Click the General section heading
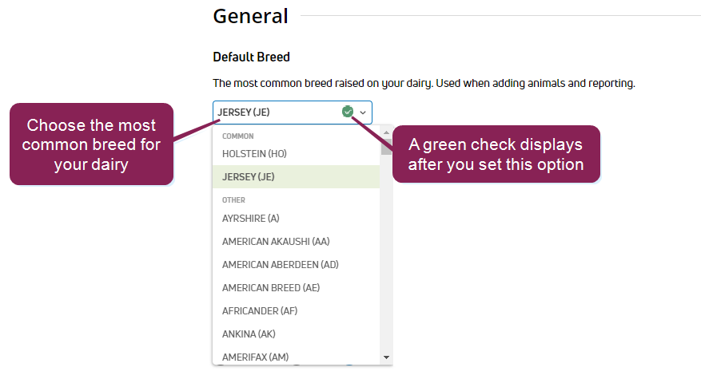Screen dimensions: 701x383 250,16
